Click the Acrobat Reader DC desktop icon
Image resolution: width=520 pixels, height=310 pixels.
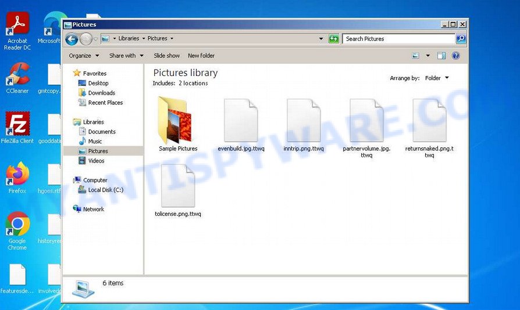17,31
